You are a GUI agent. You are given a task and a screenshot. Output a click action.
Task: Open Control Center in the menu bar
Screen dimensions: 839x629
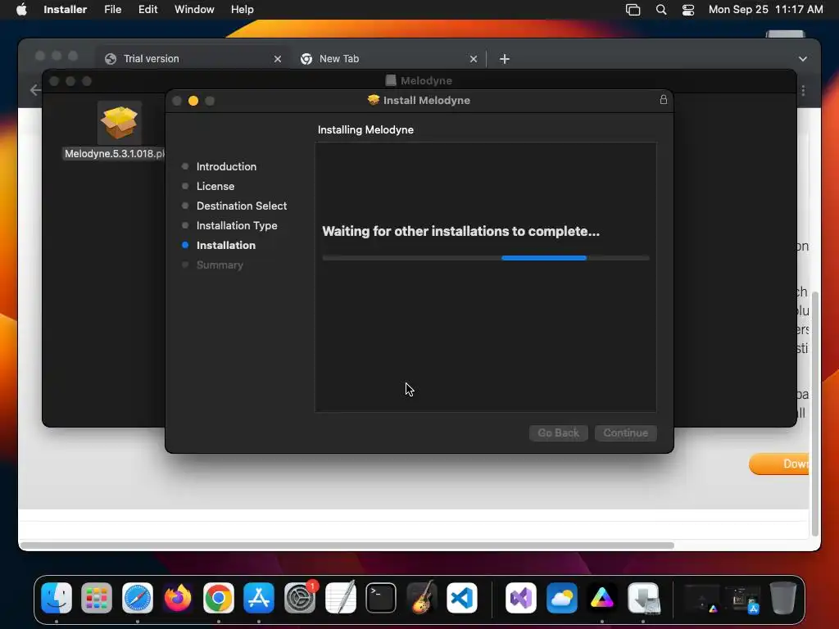688,10
